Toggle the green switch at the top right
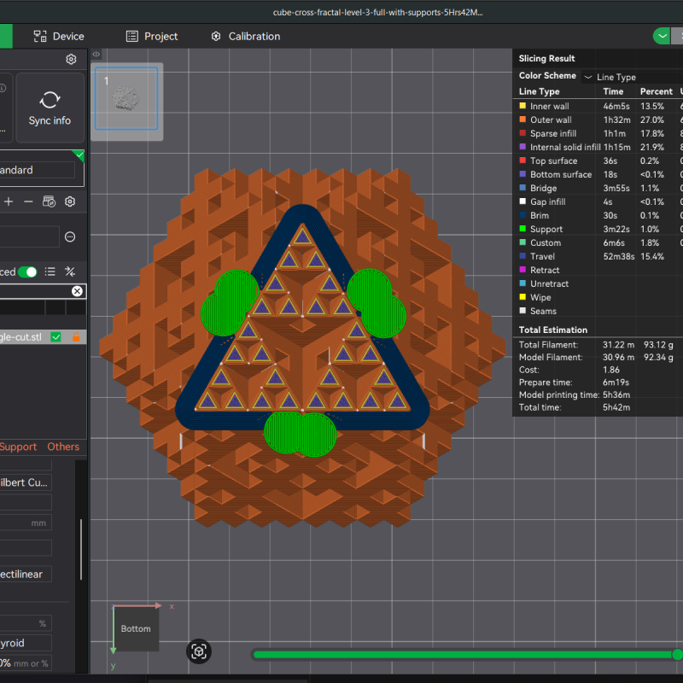The width and height of the screenshot is (683, 683). [662, 36]
